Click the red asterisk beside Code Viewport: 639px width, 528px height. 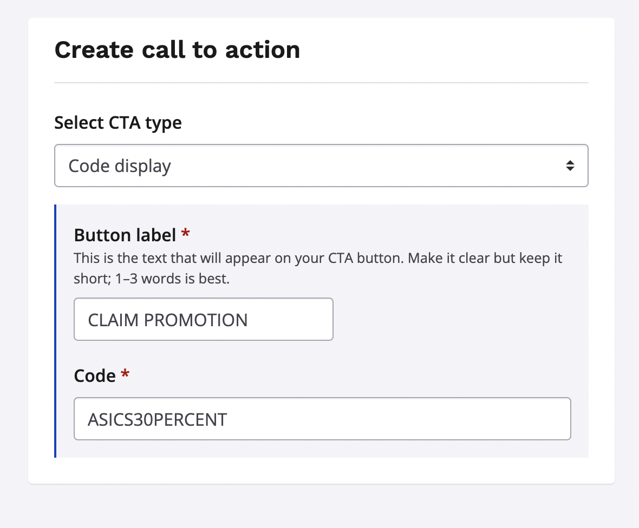click(x=125, y=375)
